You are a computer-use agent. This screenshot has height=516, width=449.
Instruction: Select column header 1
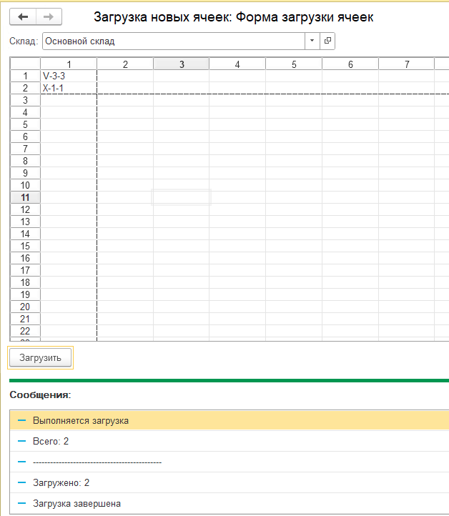pyautogui.click(x=69, y=64)
